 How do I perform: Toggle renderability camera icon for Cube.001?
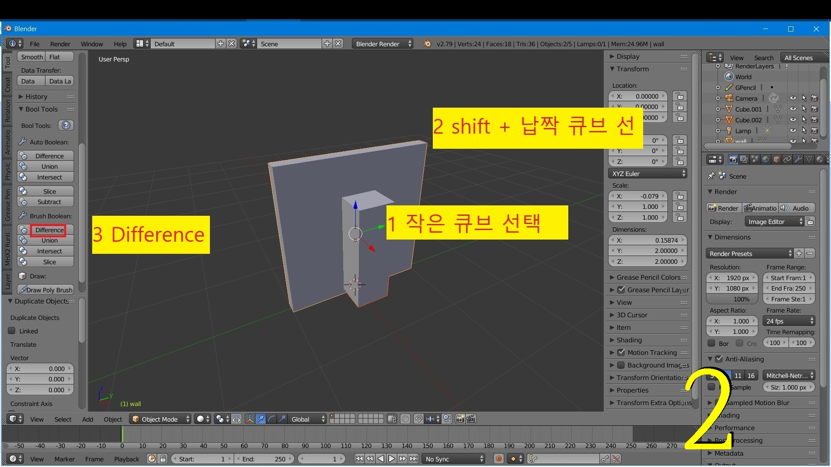point(815,109)
